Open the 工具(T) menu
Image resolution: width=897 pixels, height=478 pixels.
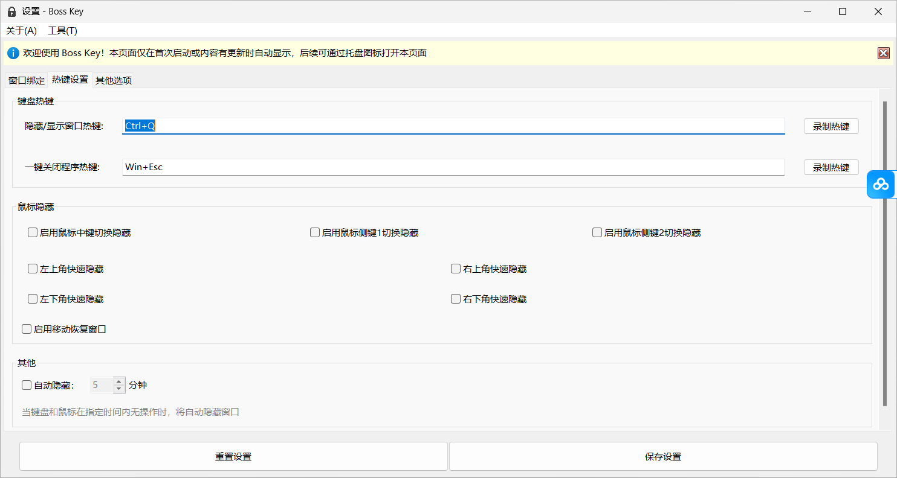click(62, 31)
